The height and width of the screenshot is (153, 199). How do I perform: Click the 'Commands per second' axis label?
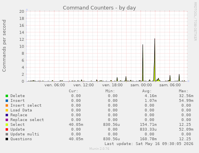pyautogui.click(x=4, y=46)
